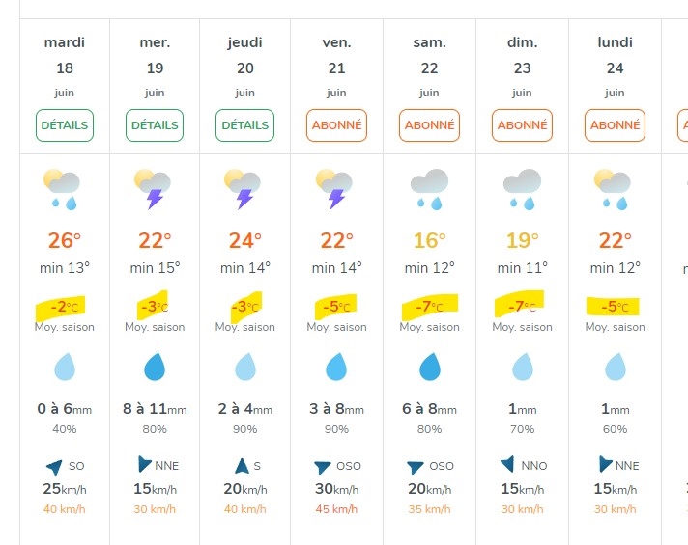
Task: Click ABONNÉ button for dimanche 23
Action: click(522, 125)
